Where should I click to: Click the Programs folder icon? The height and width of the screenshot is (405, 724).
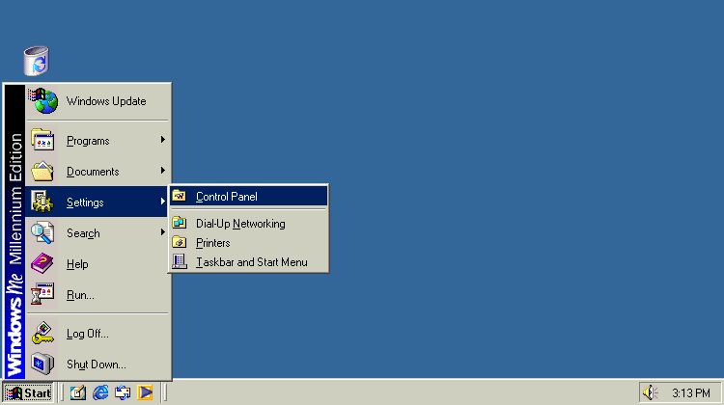(42, 140)
